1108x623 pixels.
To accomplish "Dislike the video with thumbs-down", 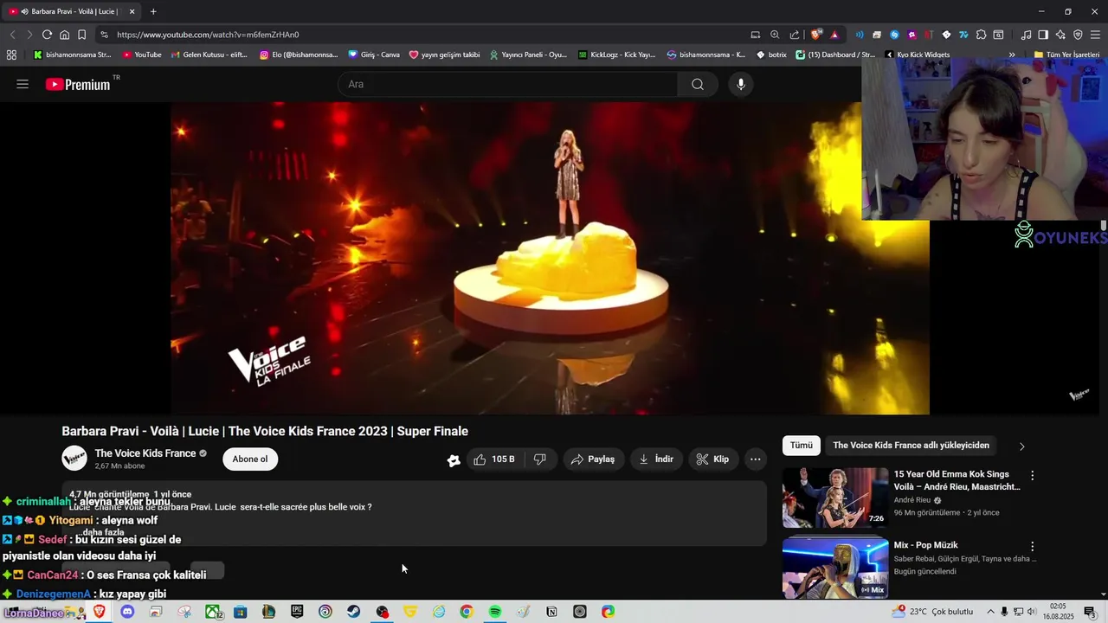I will (x=539, y=459).
